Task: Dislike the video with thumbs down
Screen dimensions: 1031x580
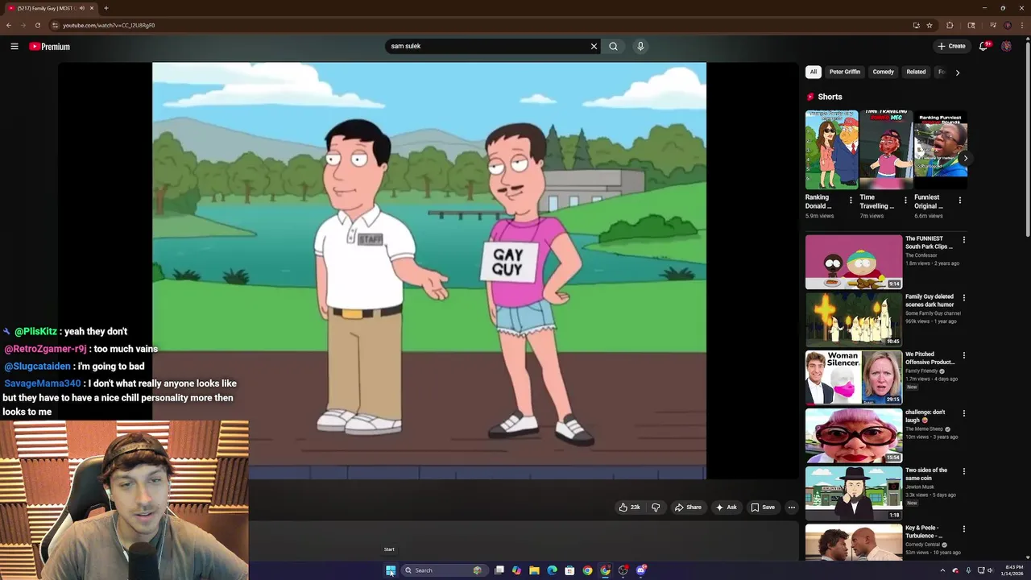Action: pos(656,507)
